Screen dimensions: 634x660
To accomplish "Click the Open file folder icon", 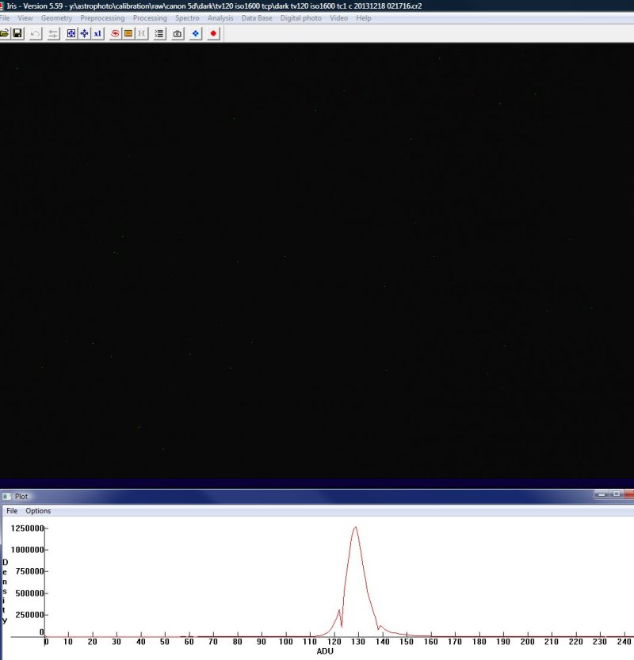I will 4,33.
